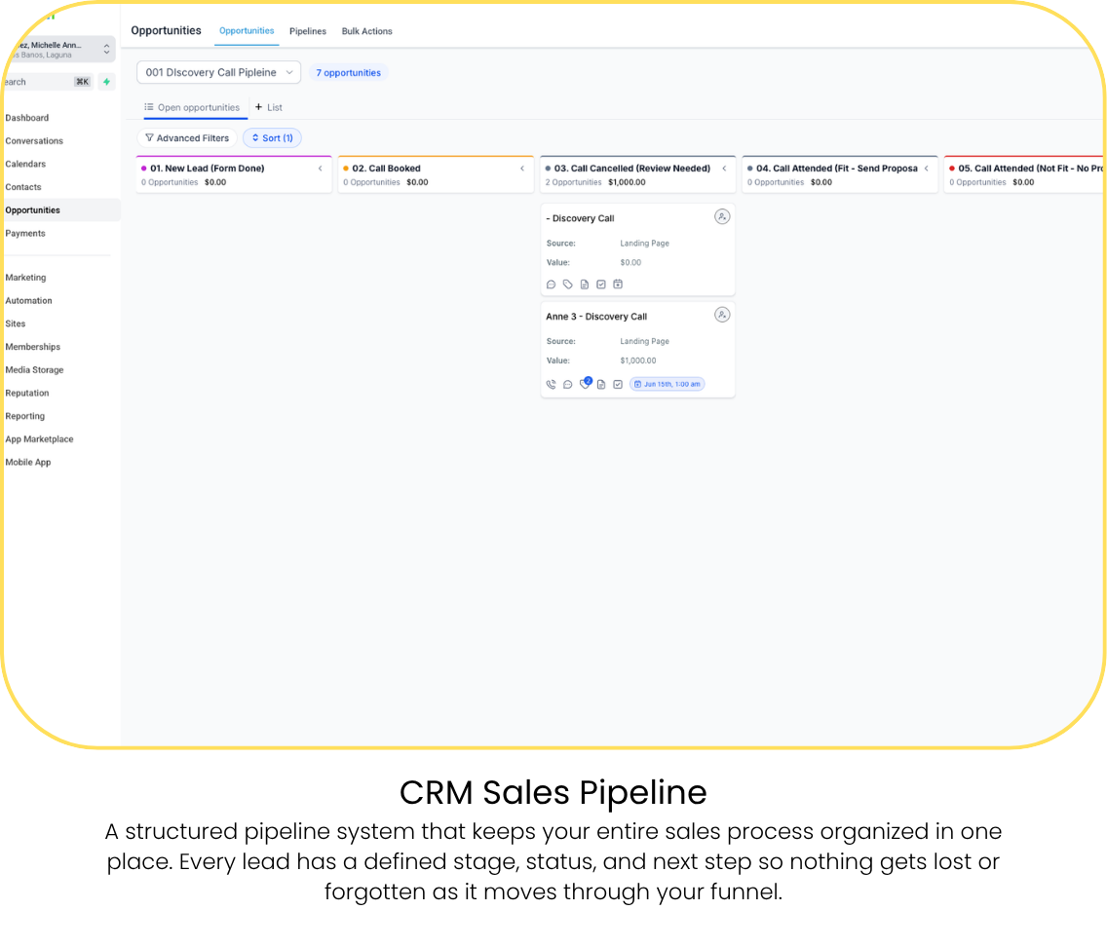Click the green lightning quick-action icon
The height and width of the screenshot is (948, 1107).
click(106, 82)
